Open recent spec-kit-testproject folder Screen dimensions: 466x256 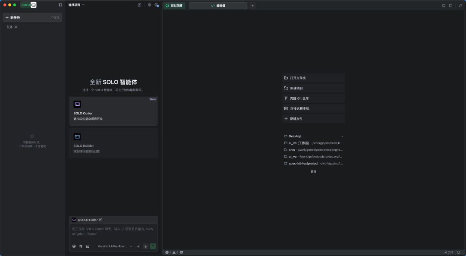314,164
